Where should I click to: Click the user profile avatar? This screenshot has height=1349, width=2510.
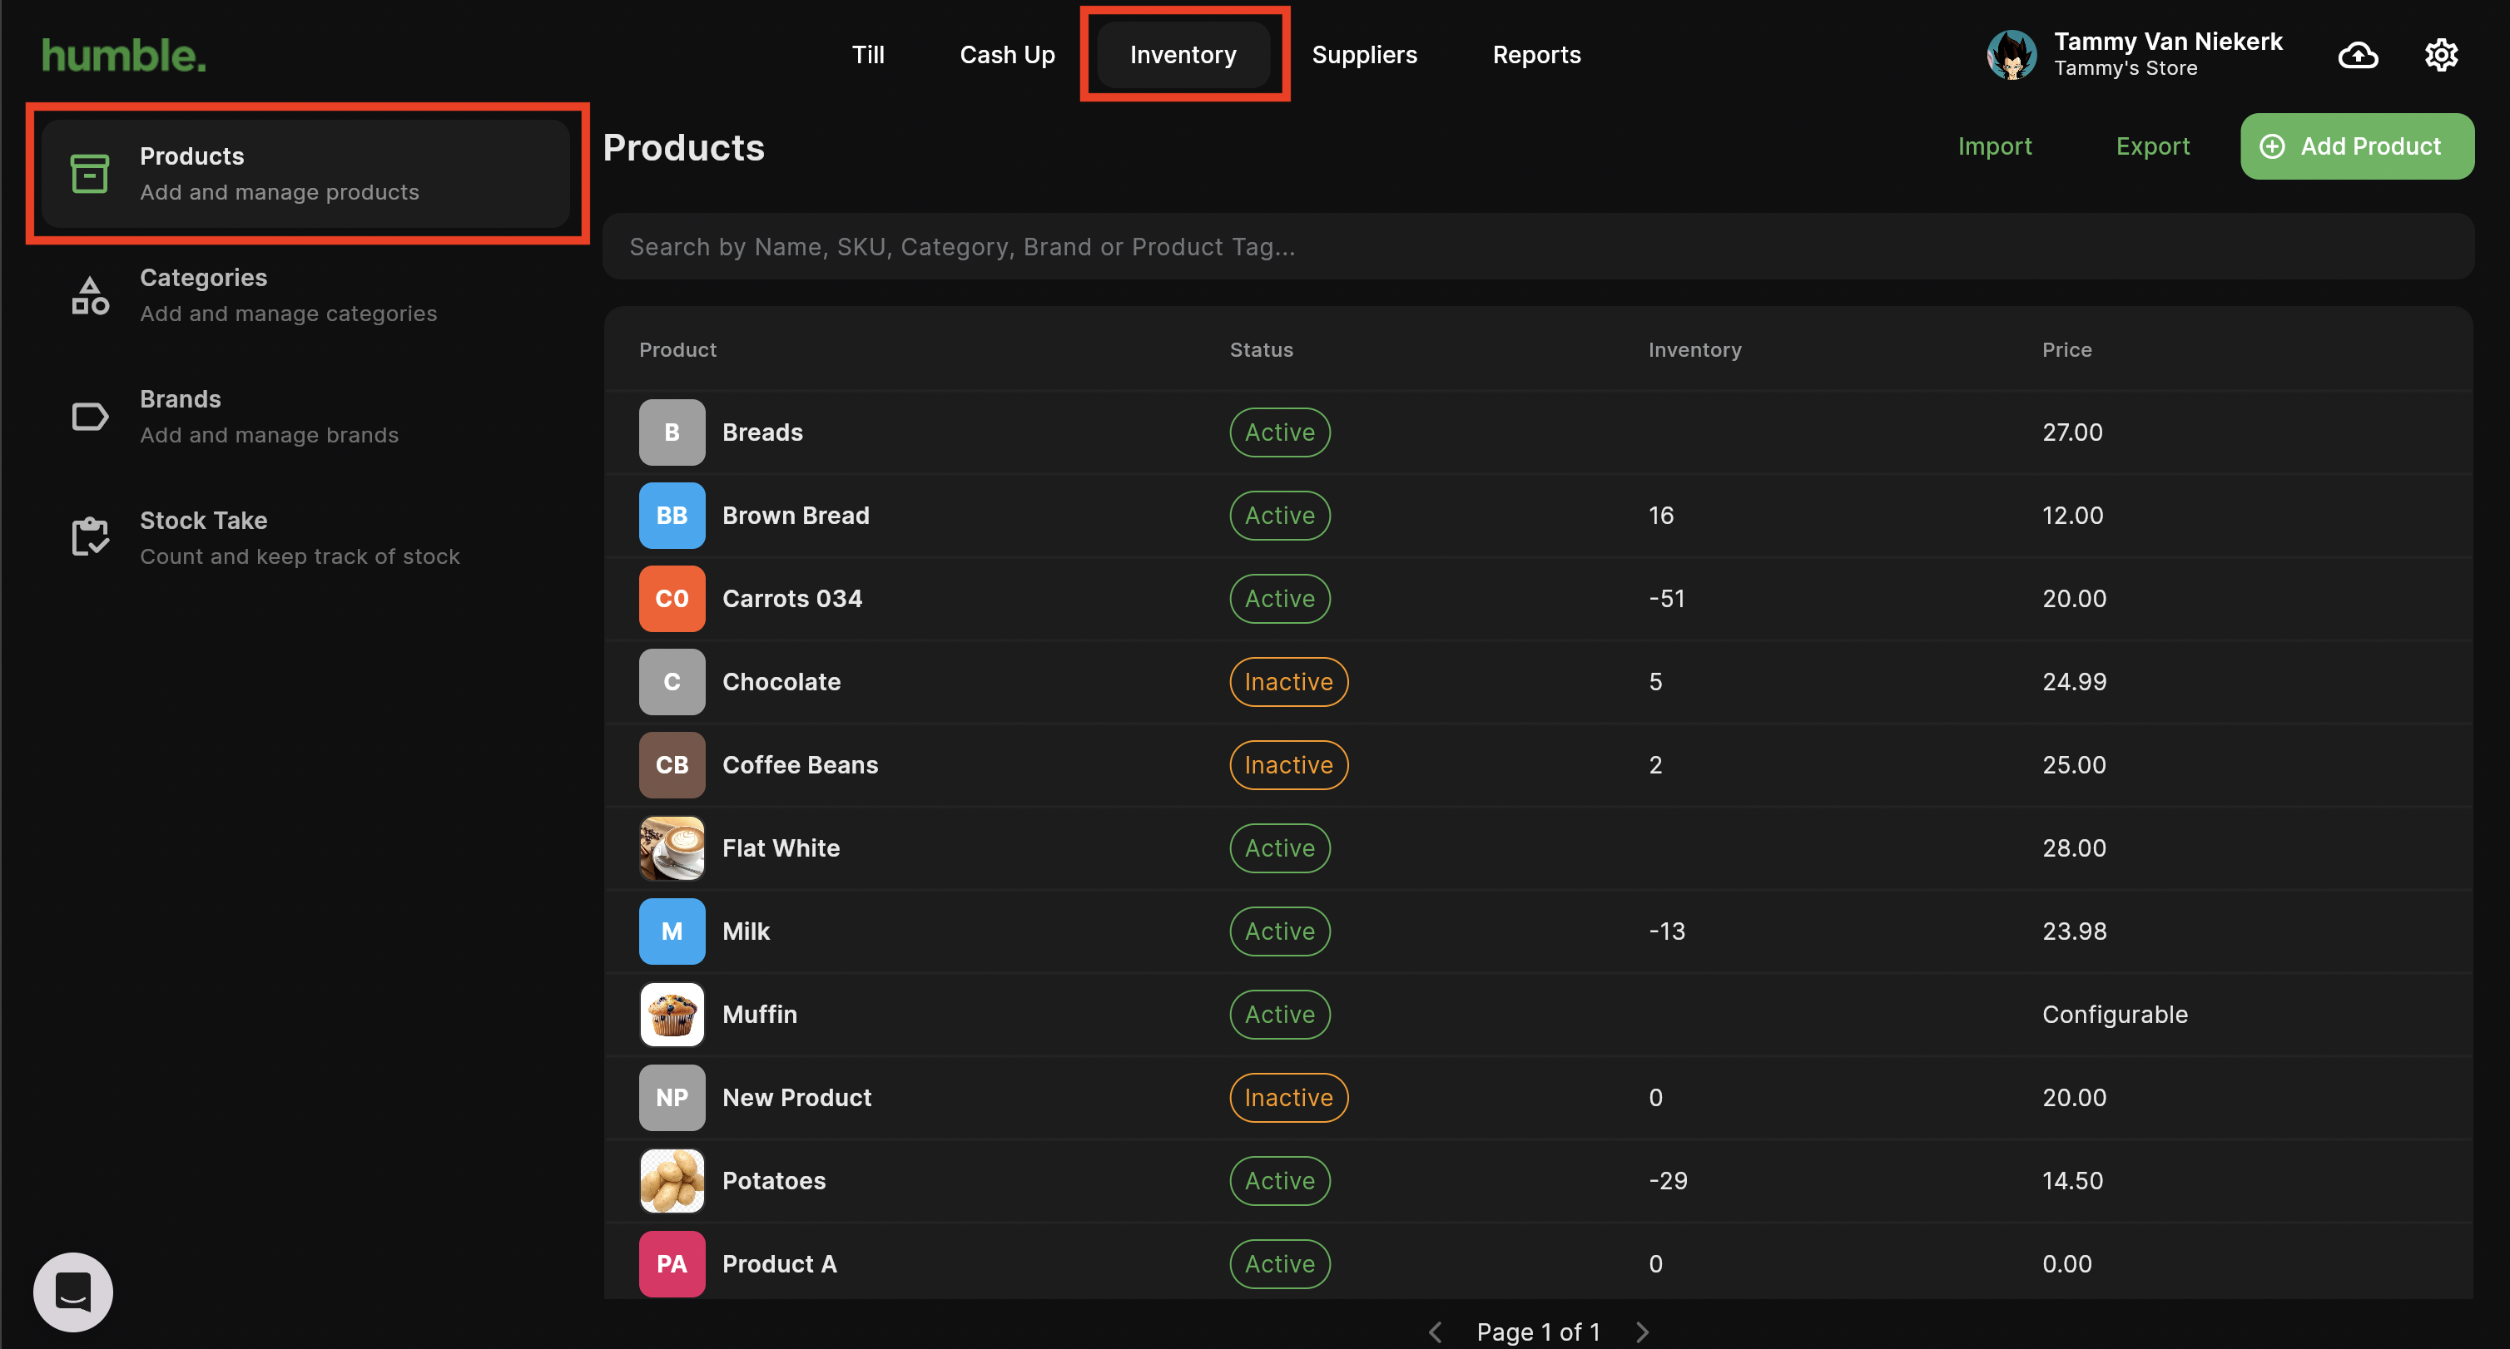pyautogui.click(x=2011, y=56)
